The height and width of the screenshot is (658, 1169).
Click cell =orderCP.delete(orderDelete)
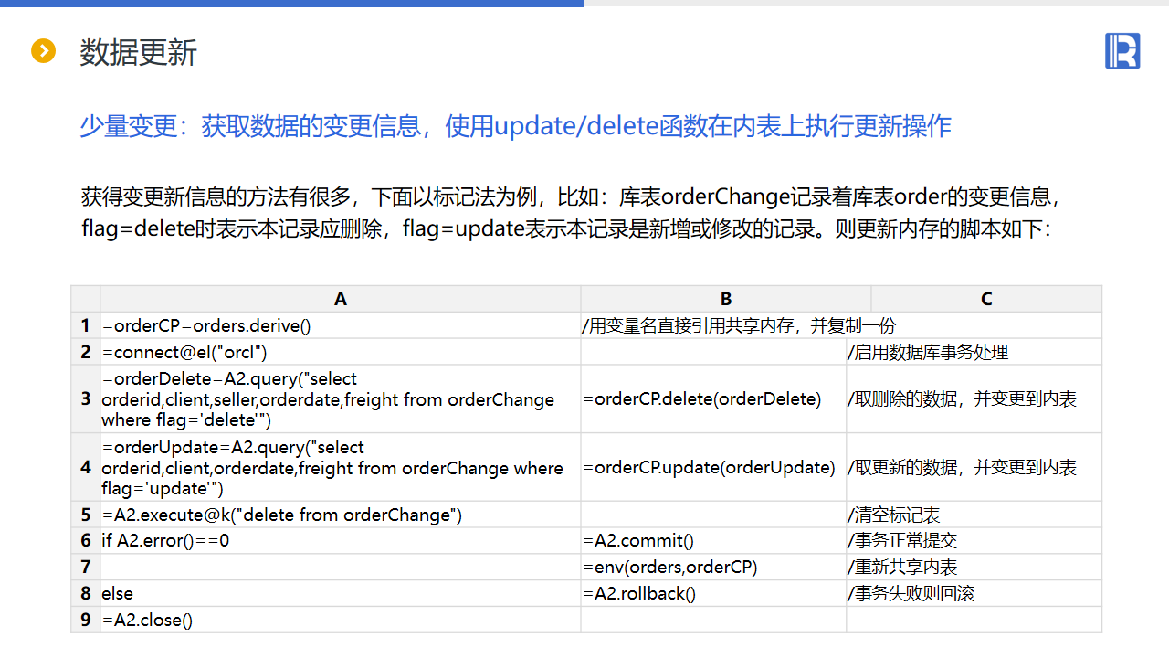pyautogui.click(x=713, y=399)
